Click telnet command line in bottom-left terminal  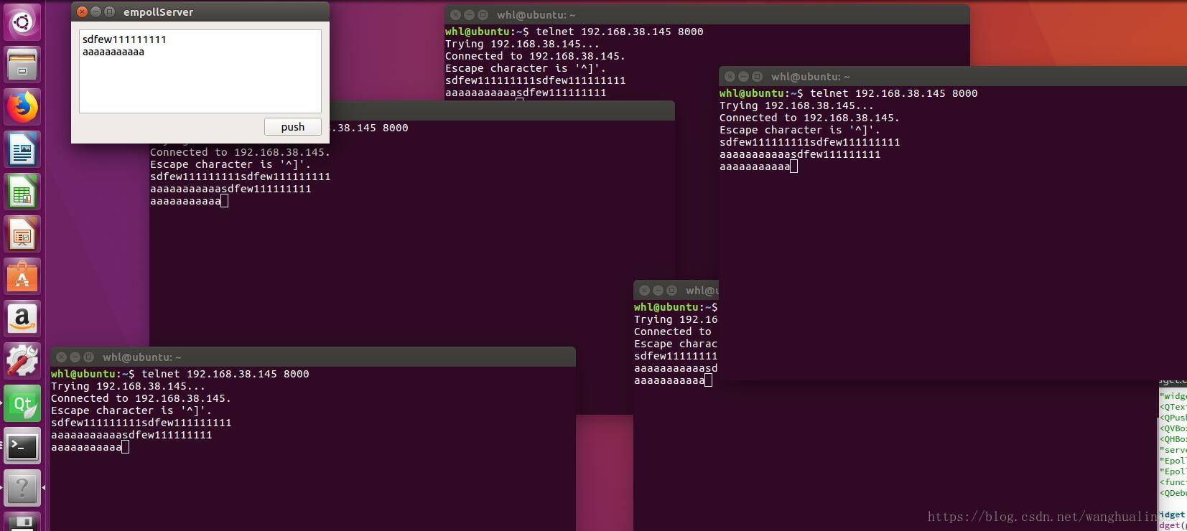(180, 374)
